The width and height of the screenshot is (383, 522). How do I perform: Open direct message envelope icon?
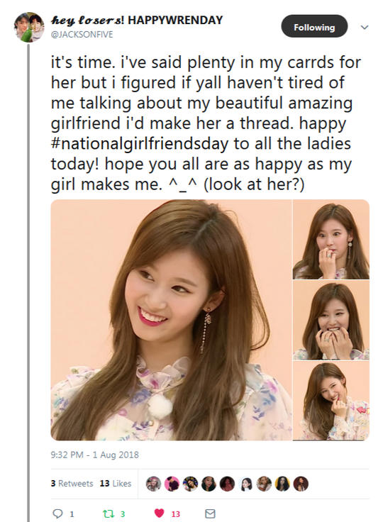coord(210,513)
